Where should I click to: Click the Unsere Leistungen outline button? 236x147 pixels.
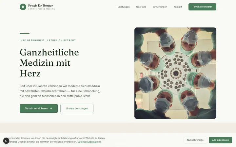coord(77,108)
